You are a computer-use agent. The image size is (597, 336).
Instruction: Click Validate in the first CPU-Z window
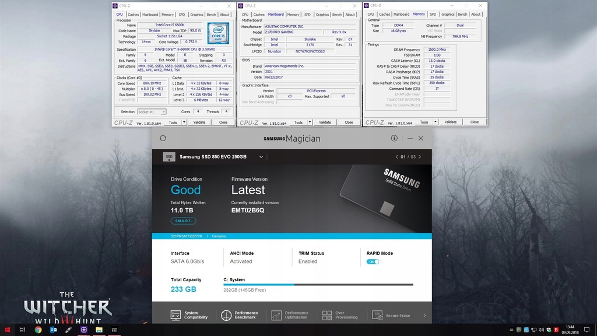pyautogui.click(x=199, y=123)
